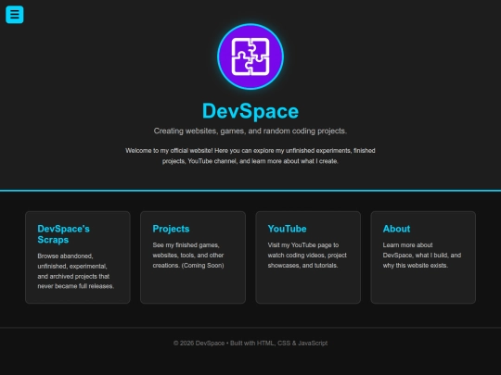Open the Projects card title
501x375 pixels.
point(171,229)
